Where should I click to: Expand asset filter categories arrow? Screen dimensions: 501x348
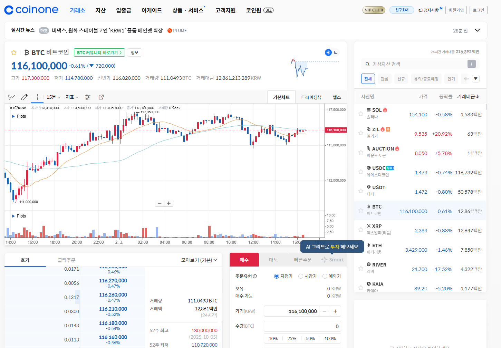pyautogui.click(x=475, y=79)
